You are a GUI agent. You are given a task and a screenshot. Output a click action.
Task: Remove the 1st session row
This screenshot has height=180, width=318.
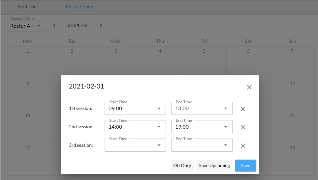243,109
